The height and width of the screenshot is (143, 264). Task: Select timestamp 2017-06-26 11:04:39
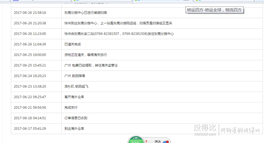click(x=30, y=44)
